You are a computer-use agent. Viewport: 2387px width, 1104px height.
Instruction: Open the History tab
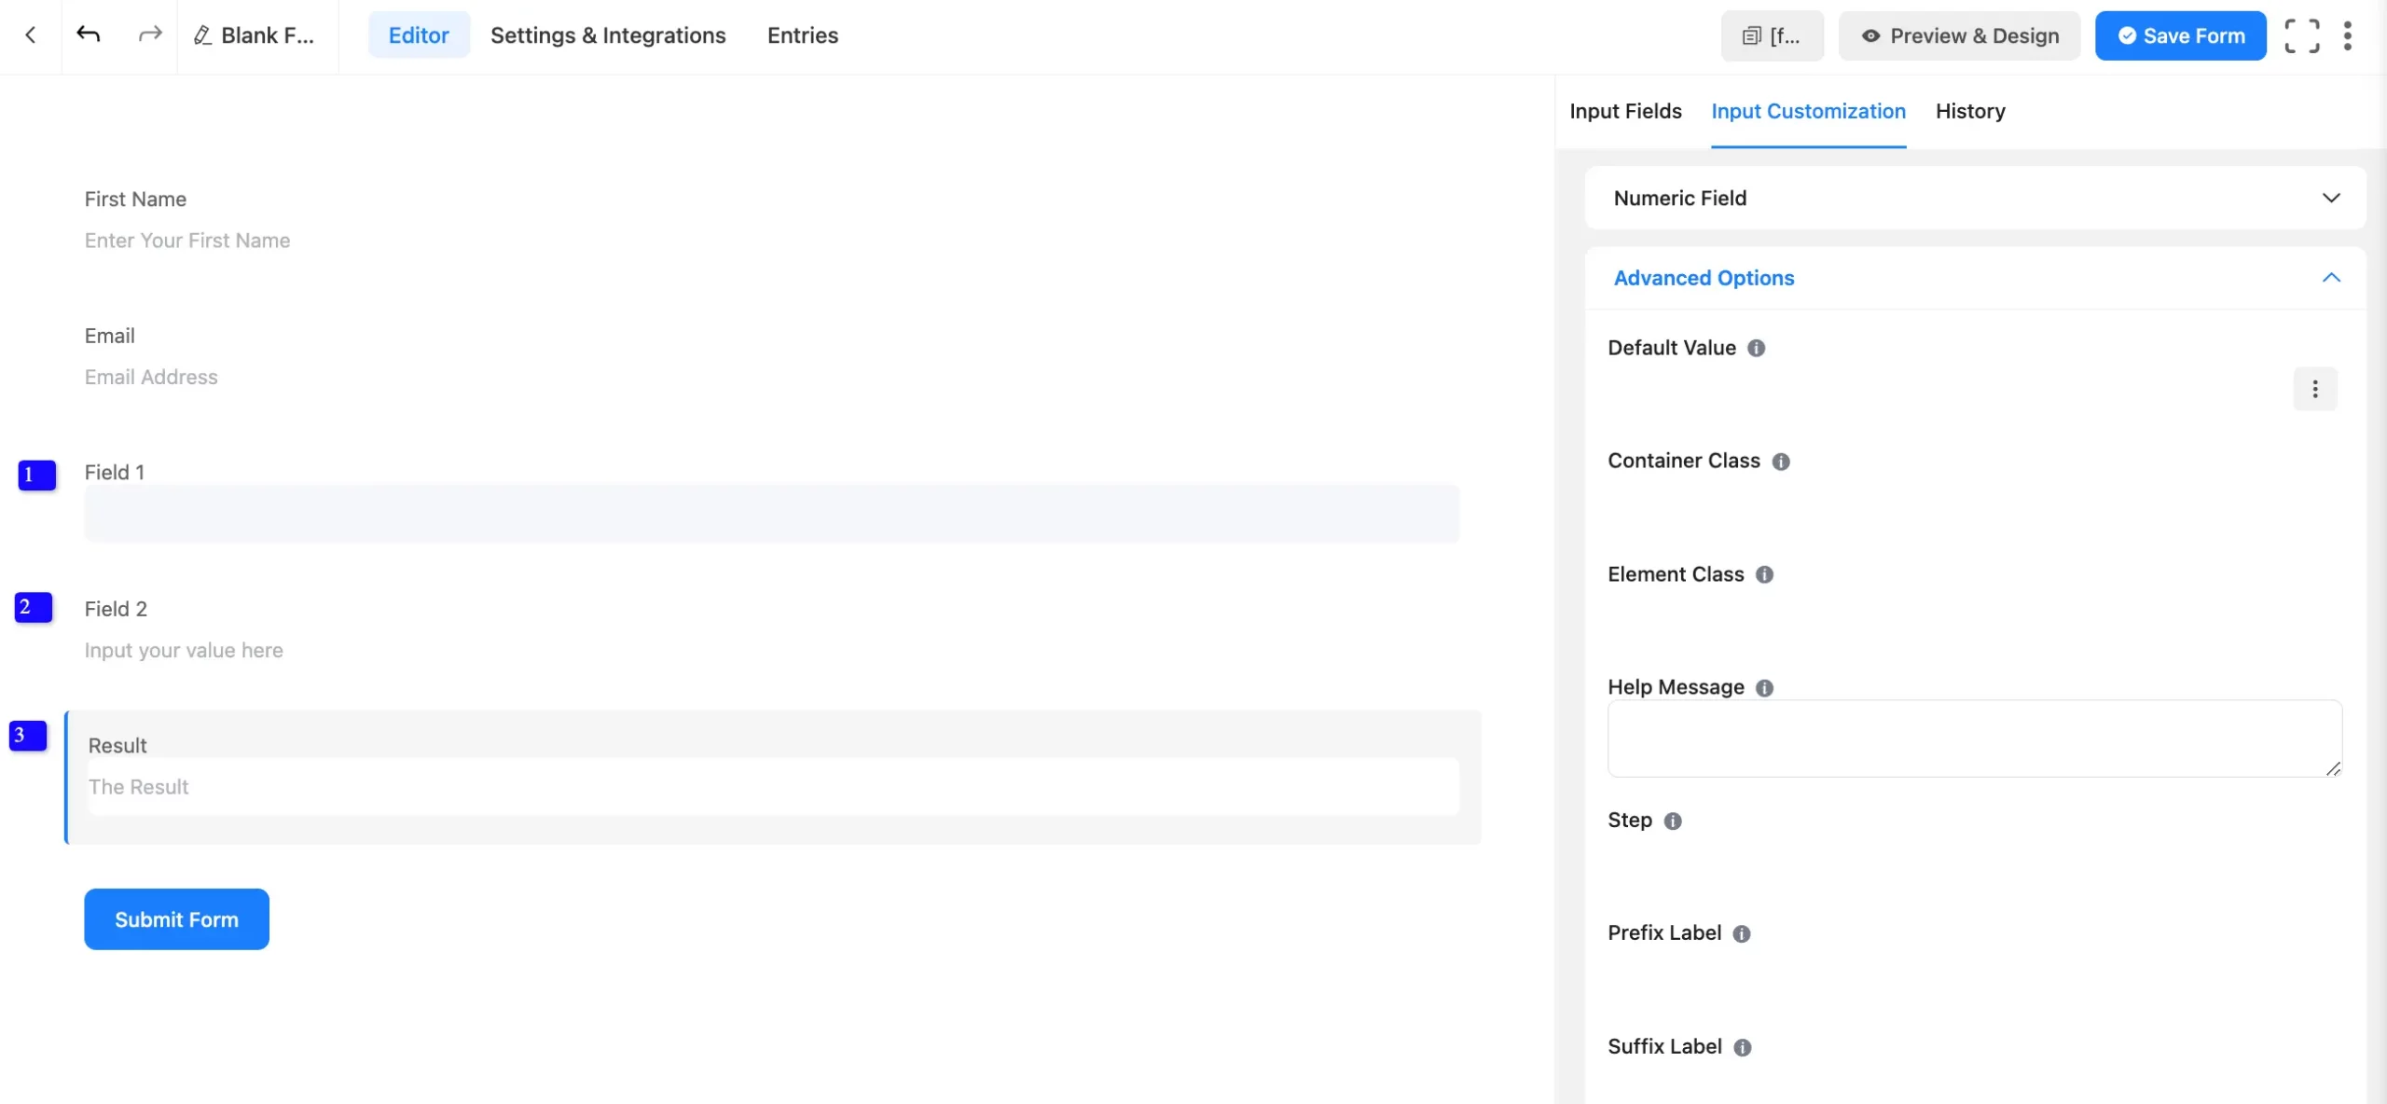coord(1969,111)
